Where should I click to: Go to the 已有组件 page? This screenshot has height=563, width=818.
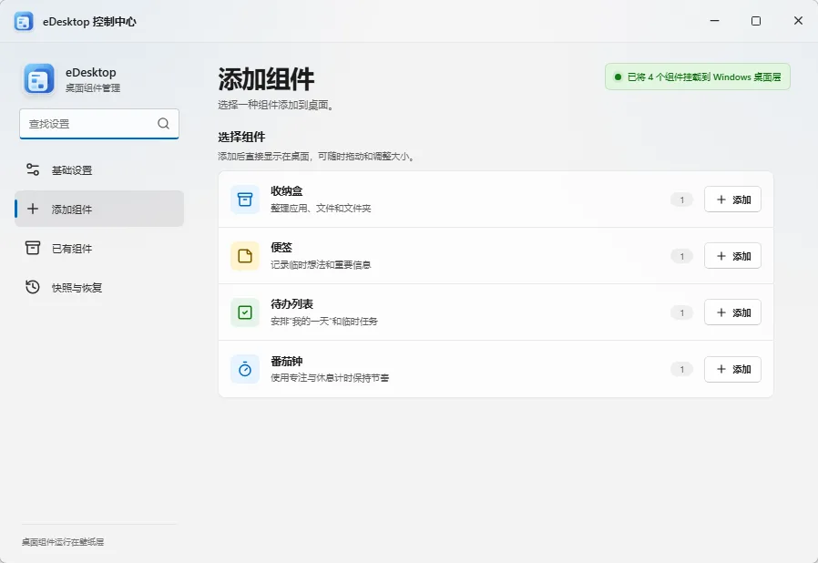[99, 249]
